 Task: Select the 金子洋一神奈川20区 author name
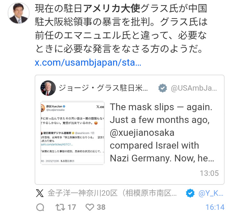[x=112, y=193]
